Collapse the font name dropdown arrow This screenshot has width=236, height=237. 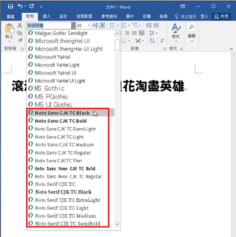[x=73, y=25]
